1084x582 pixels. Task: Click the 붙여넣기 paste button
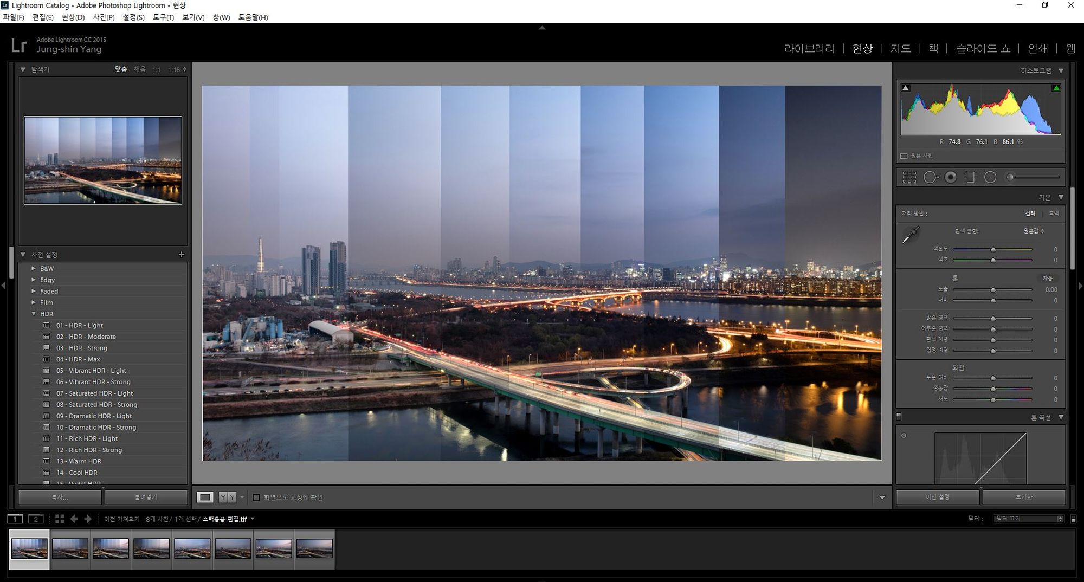146,497
